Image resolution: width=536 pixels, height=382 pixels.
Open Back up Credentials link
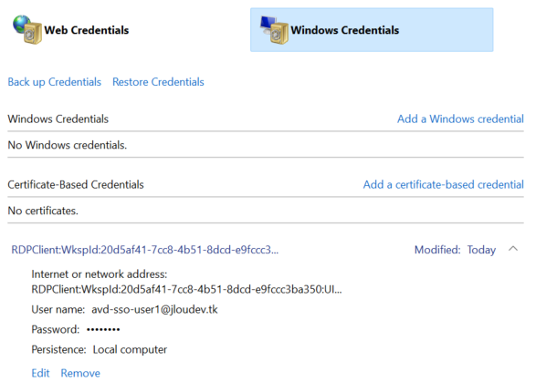pyautogui.click(x=55, y=82)
